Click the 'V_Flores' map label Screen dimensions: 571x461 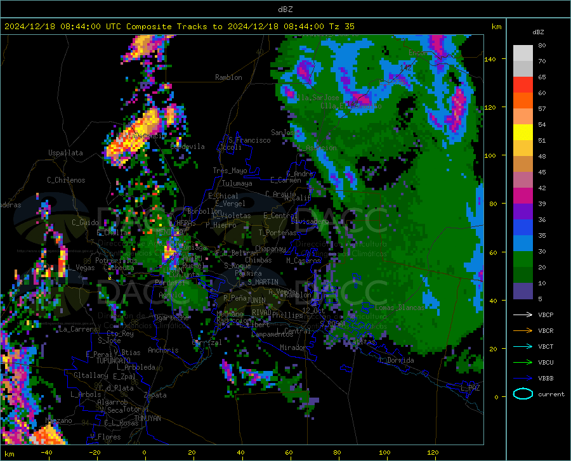[x=105, y=437]
